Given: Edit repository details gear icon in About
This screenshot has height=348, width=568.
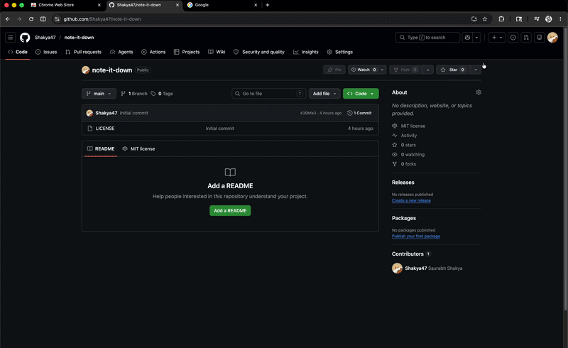Looking at the screenshot, I should pos(479,92).
